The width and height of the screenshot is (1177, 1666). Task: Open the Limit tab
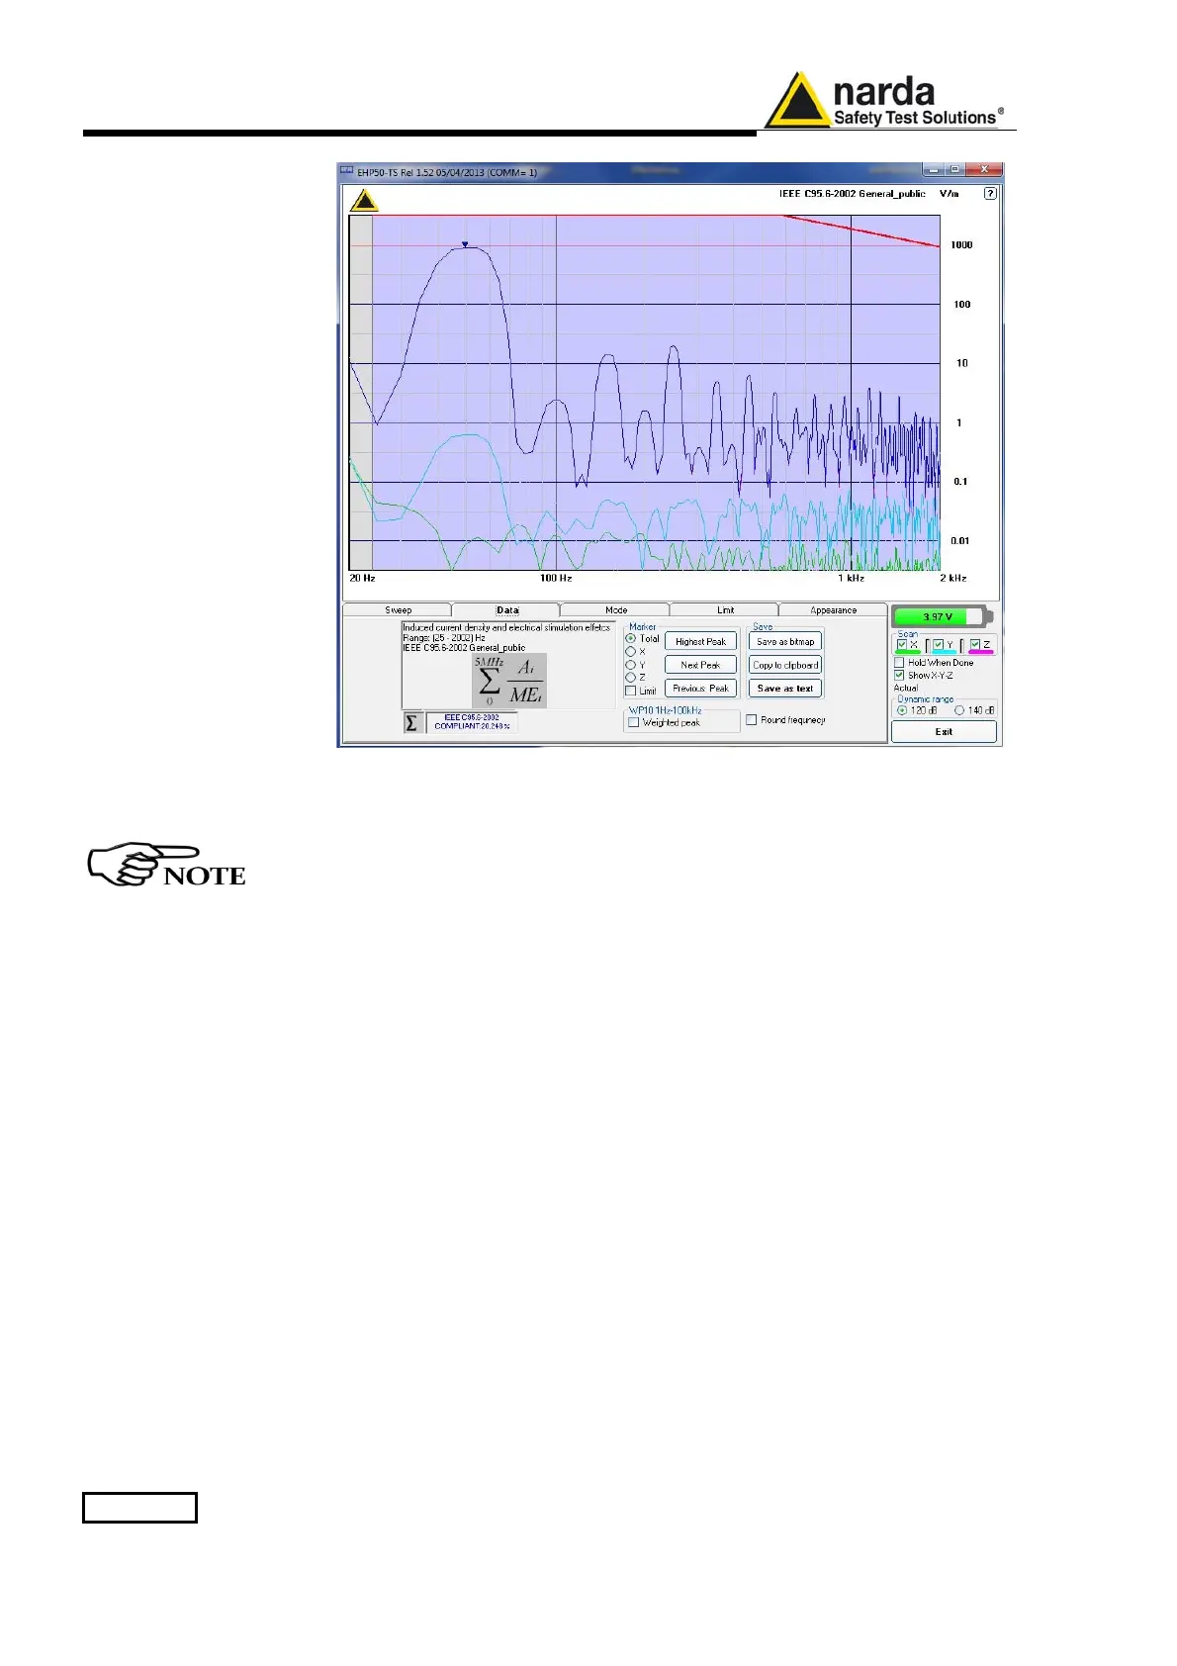pos(725,610)
